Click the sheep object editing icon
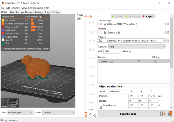Viewport: 174px width, 122px height. click(156, 61)
